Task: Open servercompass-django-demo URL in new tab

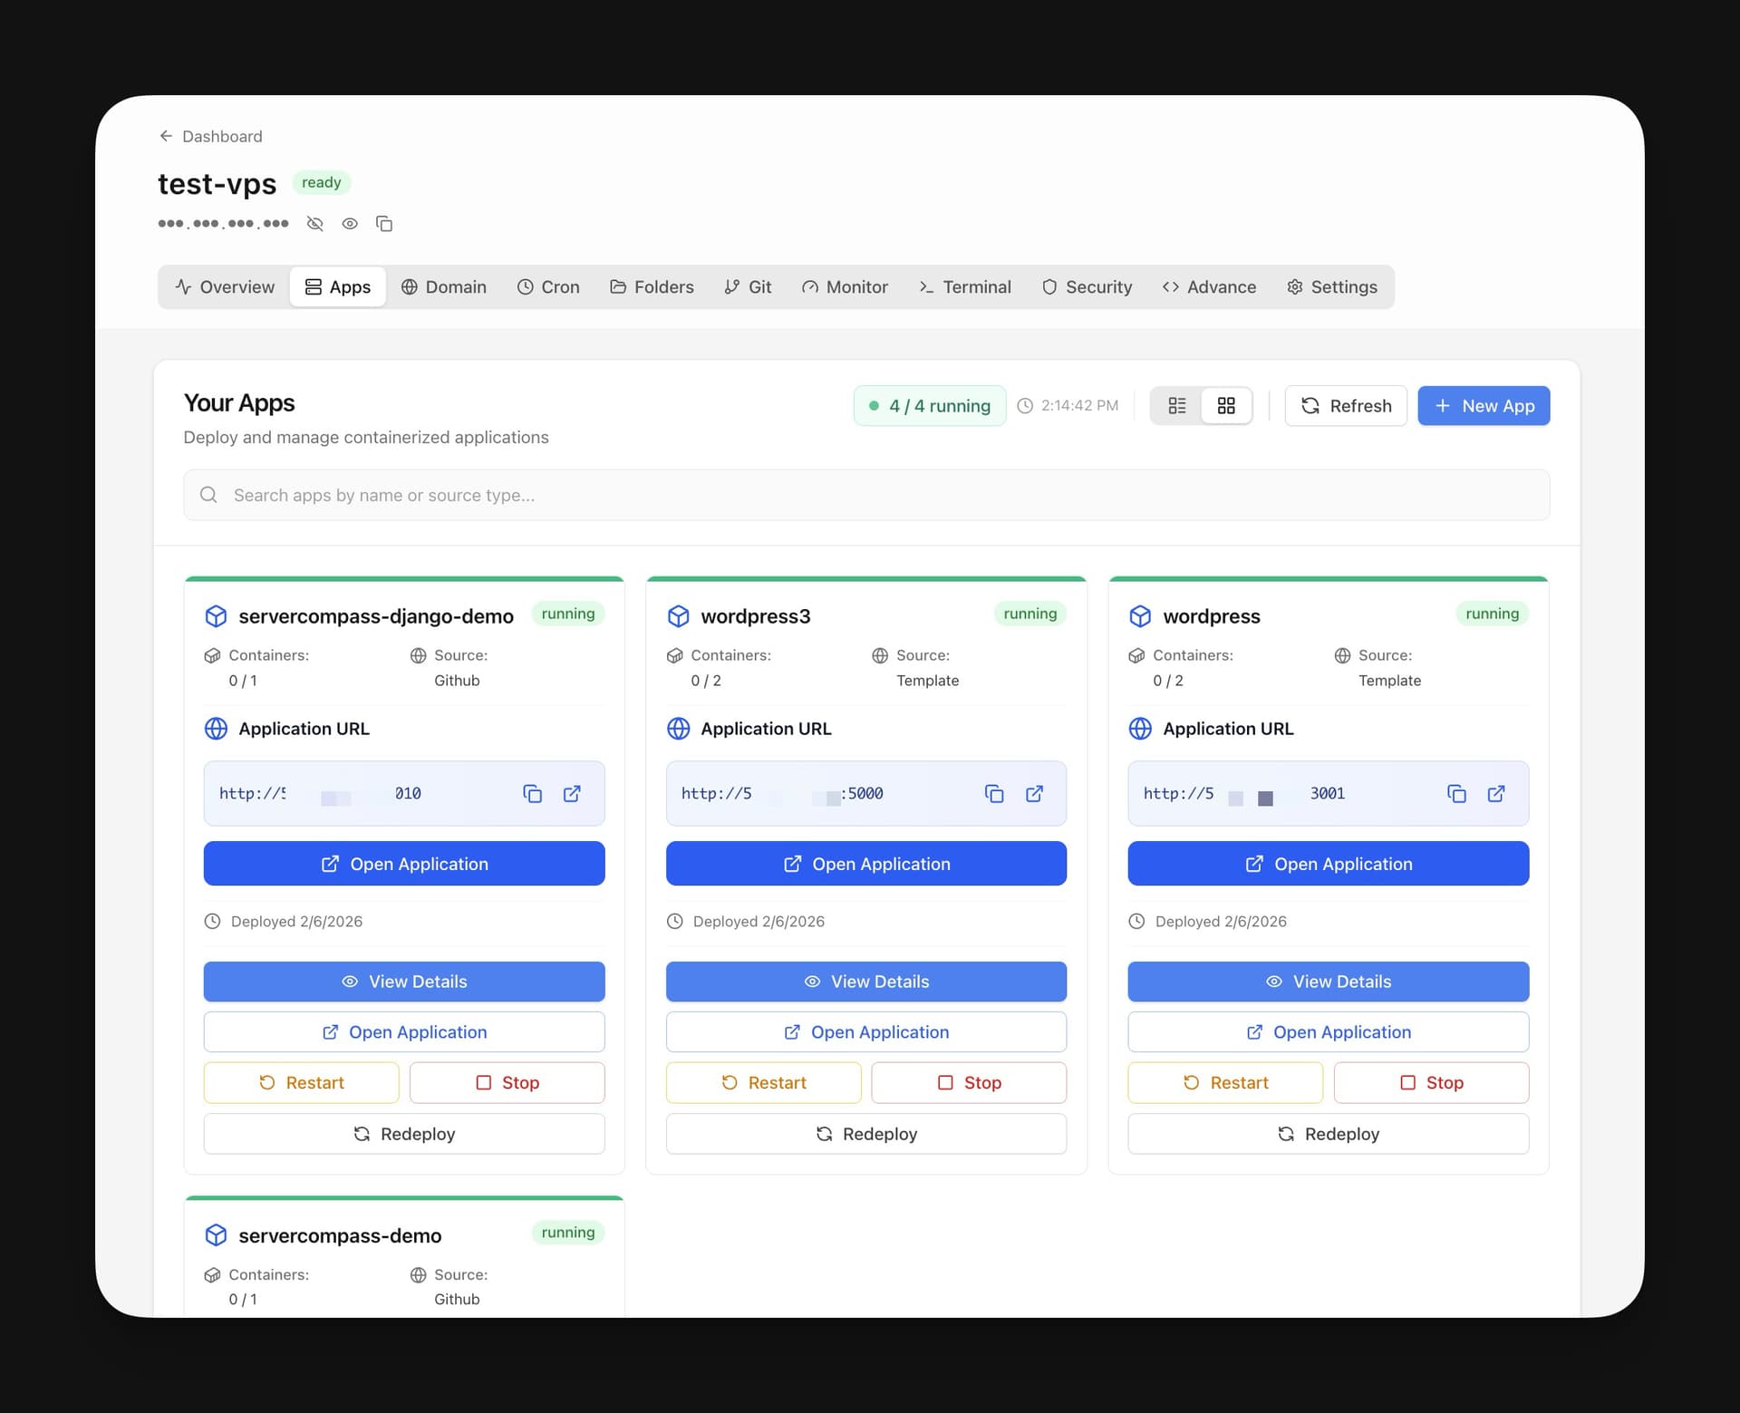Action: click(573, 793)
